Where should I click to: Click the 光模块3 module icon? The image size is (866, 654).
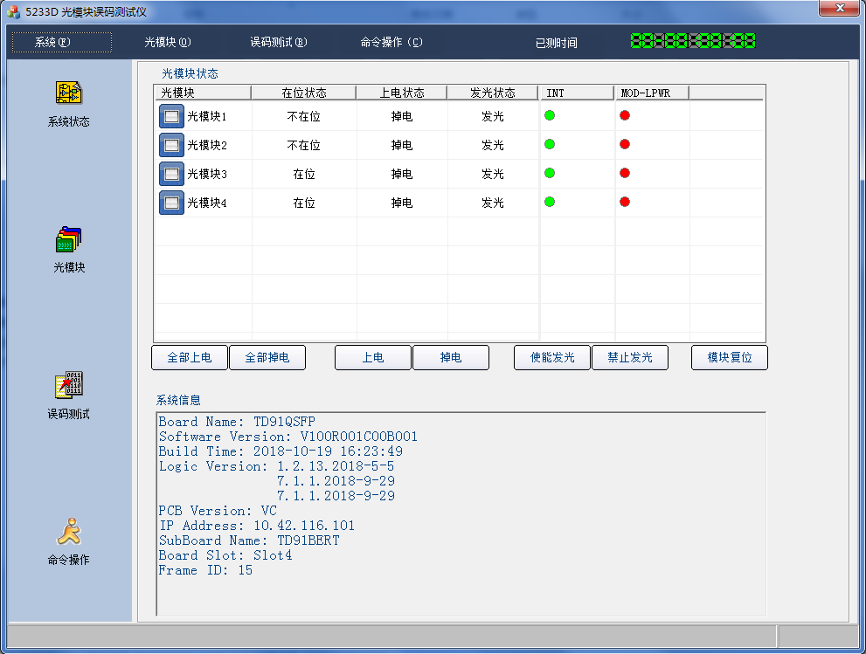(171, 174)
